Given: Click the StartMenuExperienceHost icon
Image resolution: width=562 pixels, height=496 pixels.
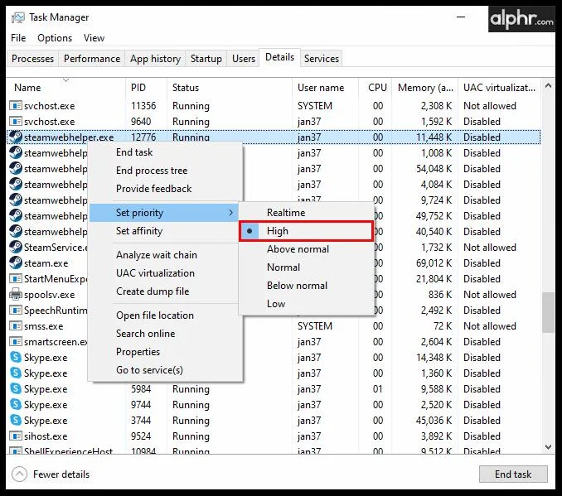Looking at the screenshot, I should (x=16, y=278).
